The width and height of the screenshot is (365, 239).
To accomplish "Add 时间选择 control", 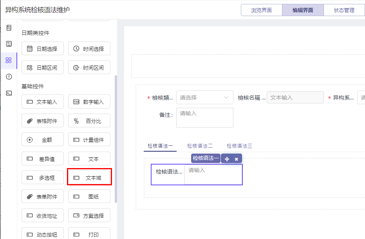I will [89, 49].
